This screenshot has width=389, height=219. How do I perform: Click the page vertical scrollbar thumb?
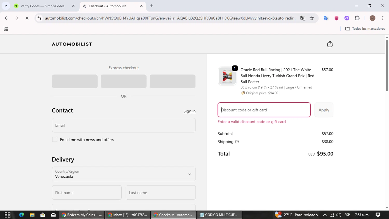[387, 65]
